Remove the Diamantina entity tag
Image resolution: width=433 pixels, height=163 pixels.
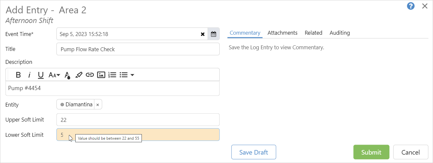pyautogui.click(x=98, y=105)
